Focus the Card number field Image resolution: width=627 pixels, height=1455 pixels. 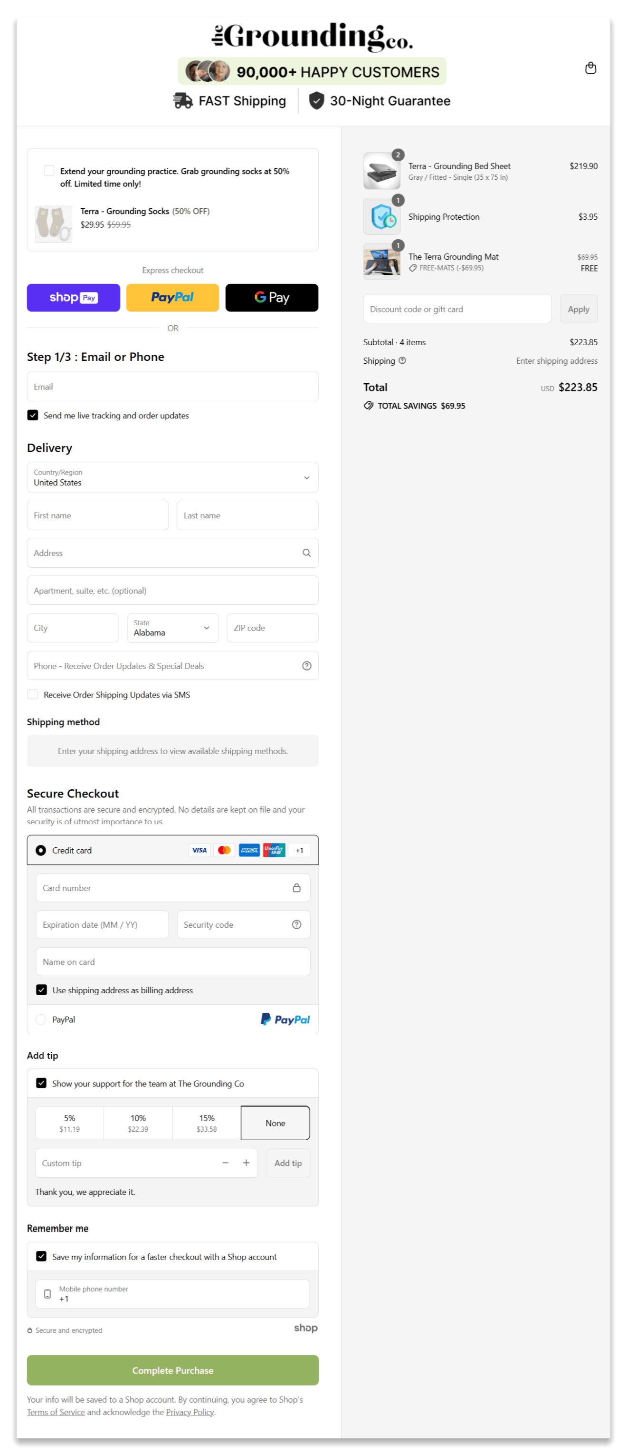[x=173, y=888]
